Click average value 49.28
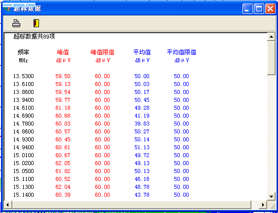Screen dimensions: 278x213 coord(142,108)
